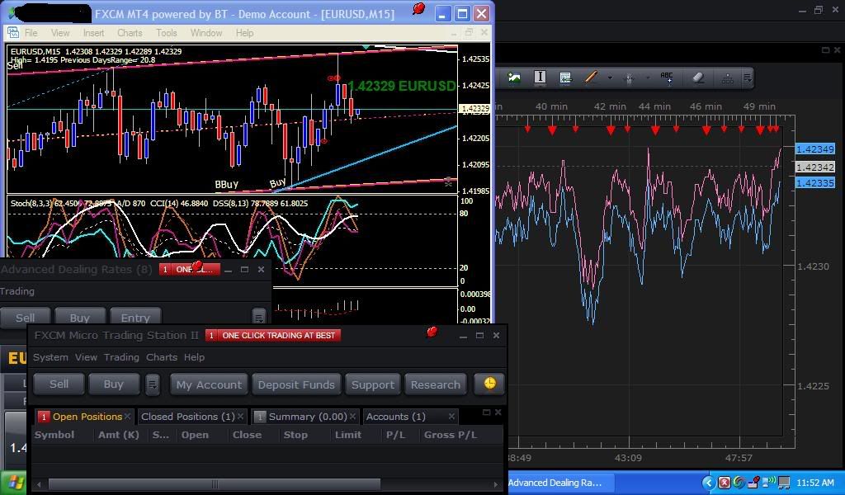
Task: Close the Open Positions tab
Action: click(x=127, y=416)
